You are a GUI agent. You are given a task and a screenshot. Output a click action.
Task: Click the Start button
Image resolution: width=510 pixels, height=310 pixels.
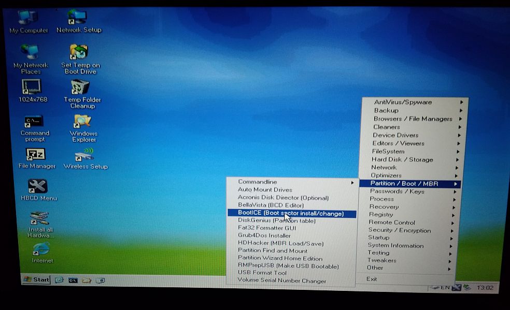36,279
